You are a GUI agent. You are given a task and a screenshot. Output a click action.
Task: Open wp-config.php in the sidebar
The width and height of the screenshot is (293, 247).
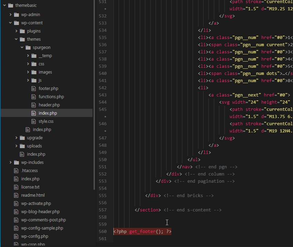pyautogui.click(x=35, y=236)
